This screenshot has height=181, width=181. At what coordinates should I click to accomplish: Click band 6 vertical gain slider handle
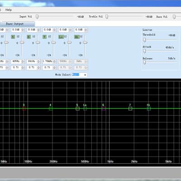click(x=38, y=43)
